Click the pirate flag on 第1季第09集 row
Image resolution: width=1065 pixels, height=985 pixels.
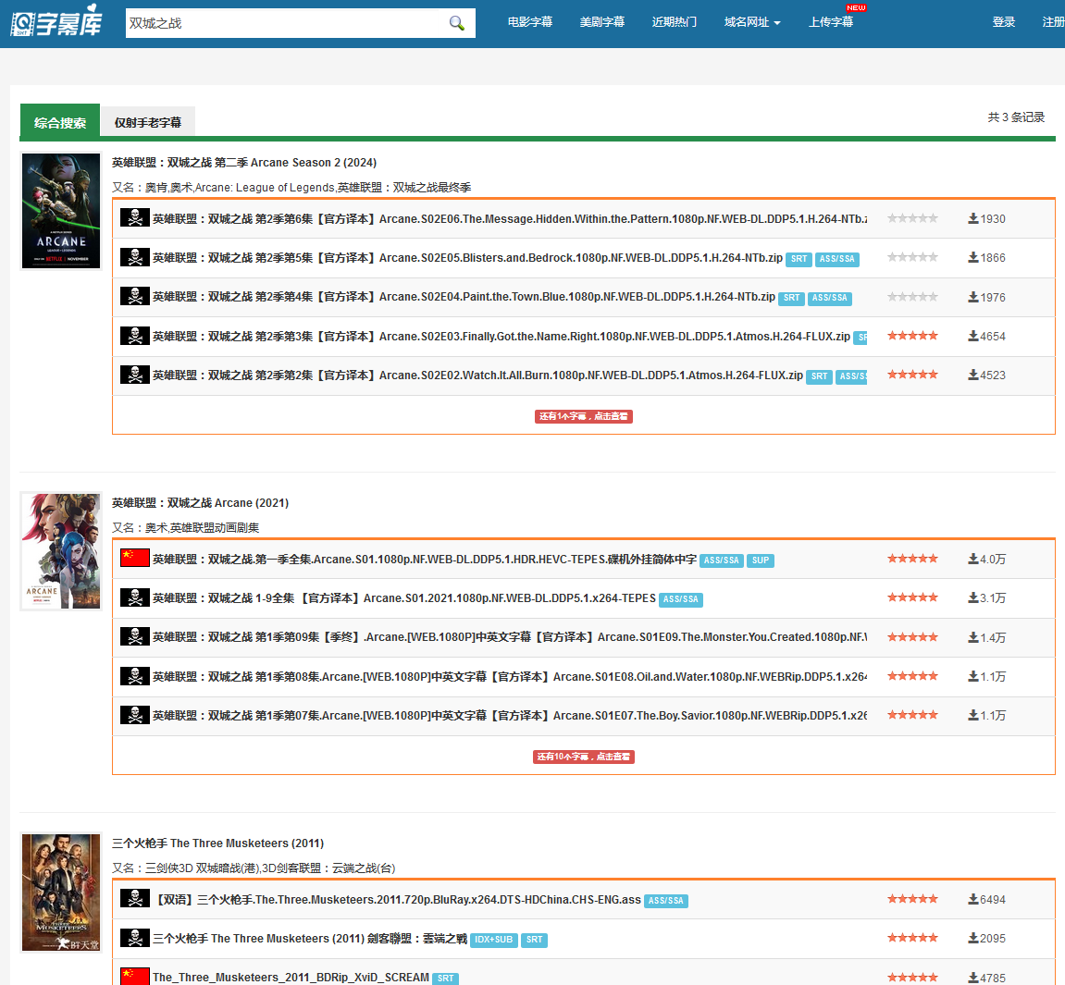135,636
